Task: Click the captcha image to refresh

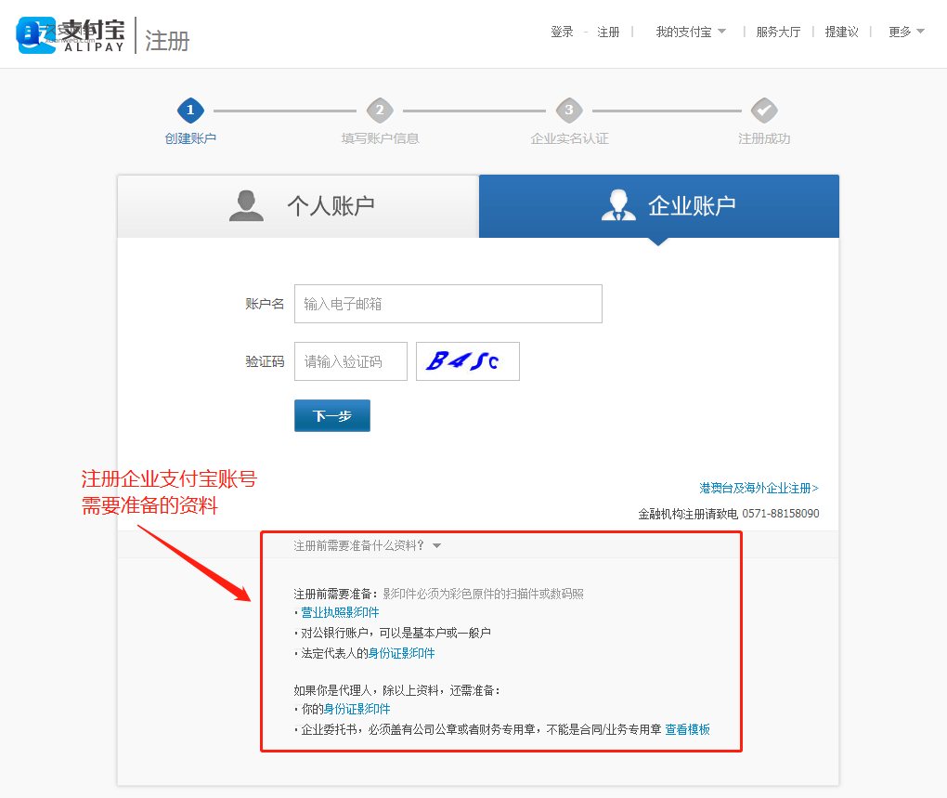Action: [467, 361]
